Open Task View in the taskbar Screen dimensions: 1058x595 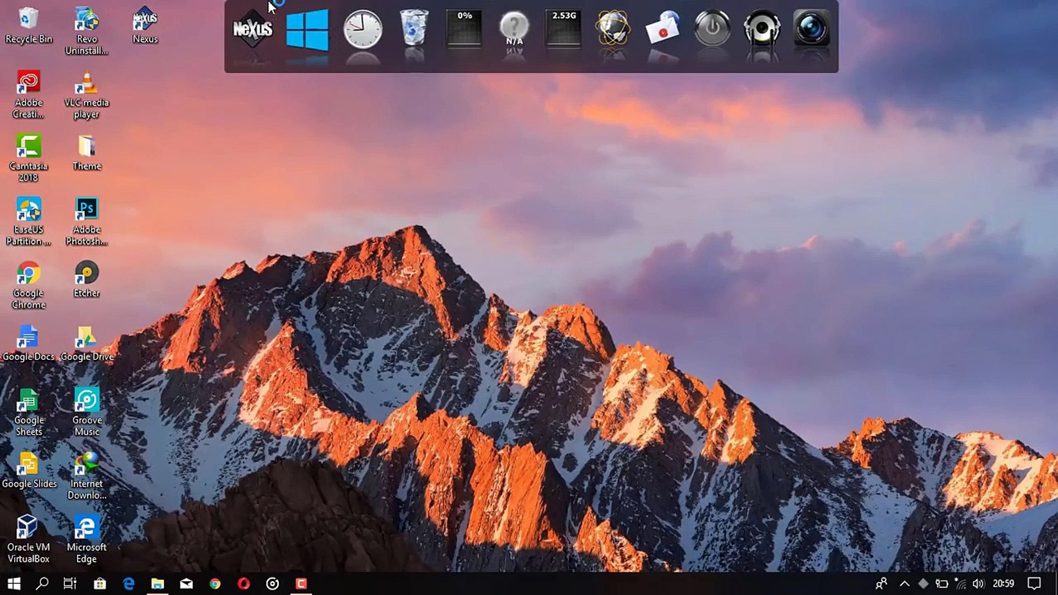click(70, 583)
